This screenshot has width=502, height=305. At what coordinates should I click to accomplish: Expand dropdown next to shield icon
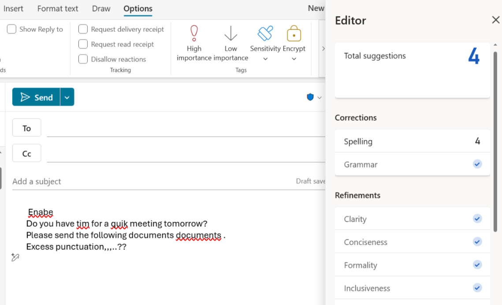point(319,97)
